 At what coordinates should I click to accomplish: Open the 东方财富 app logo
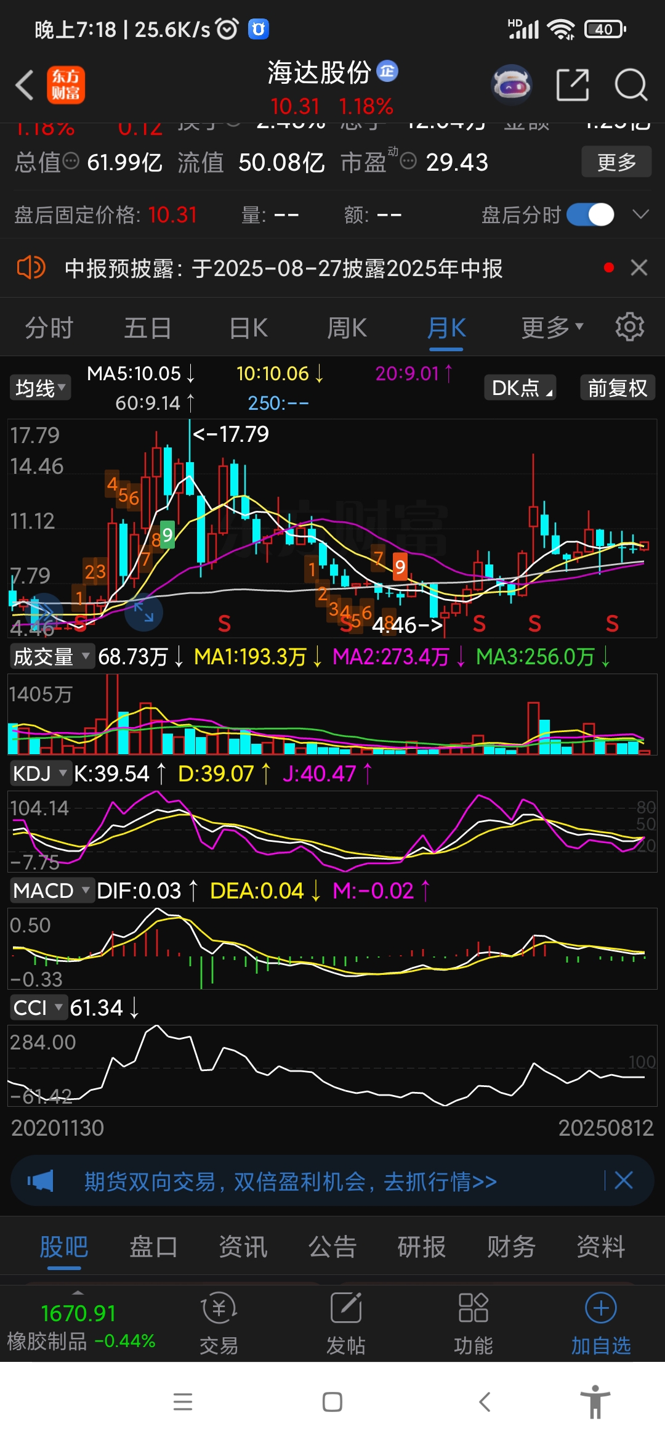[66, 85]
